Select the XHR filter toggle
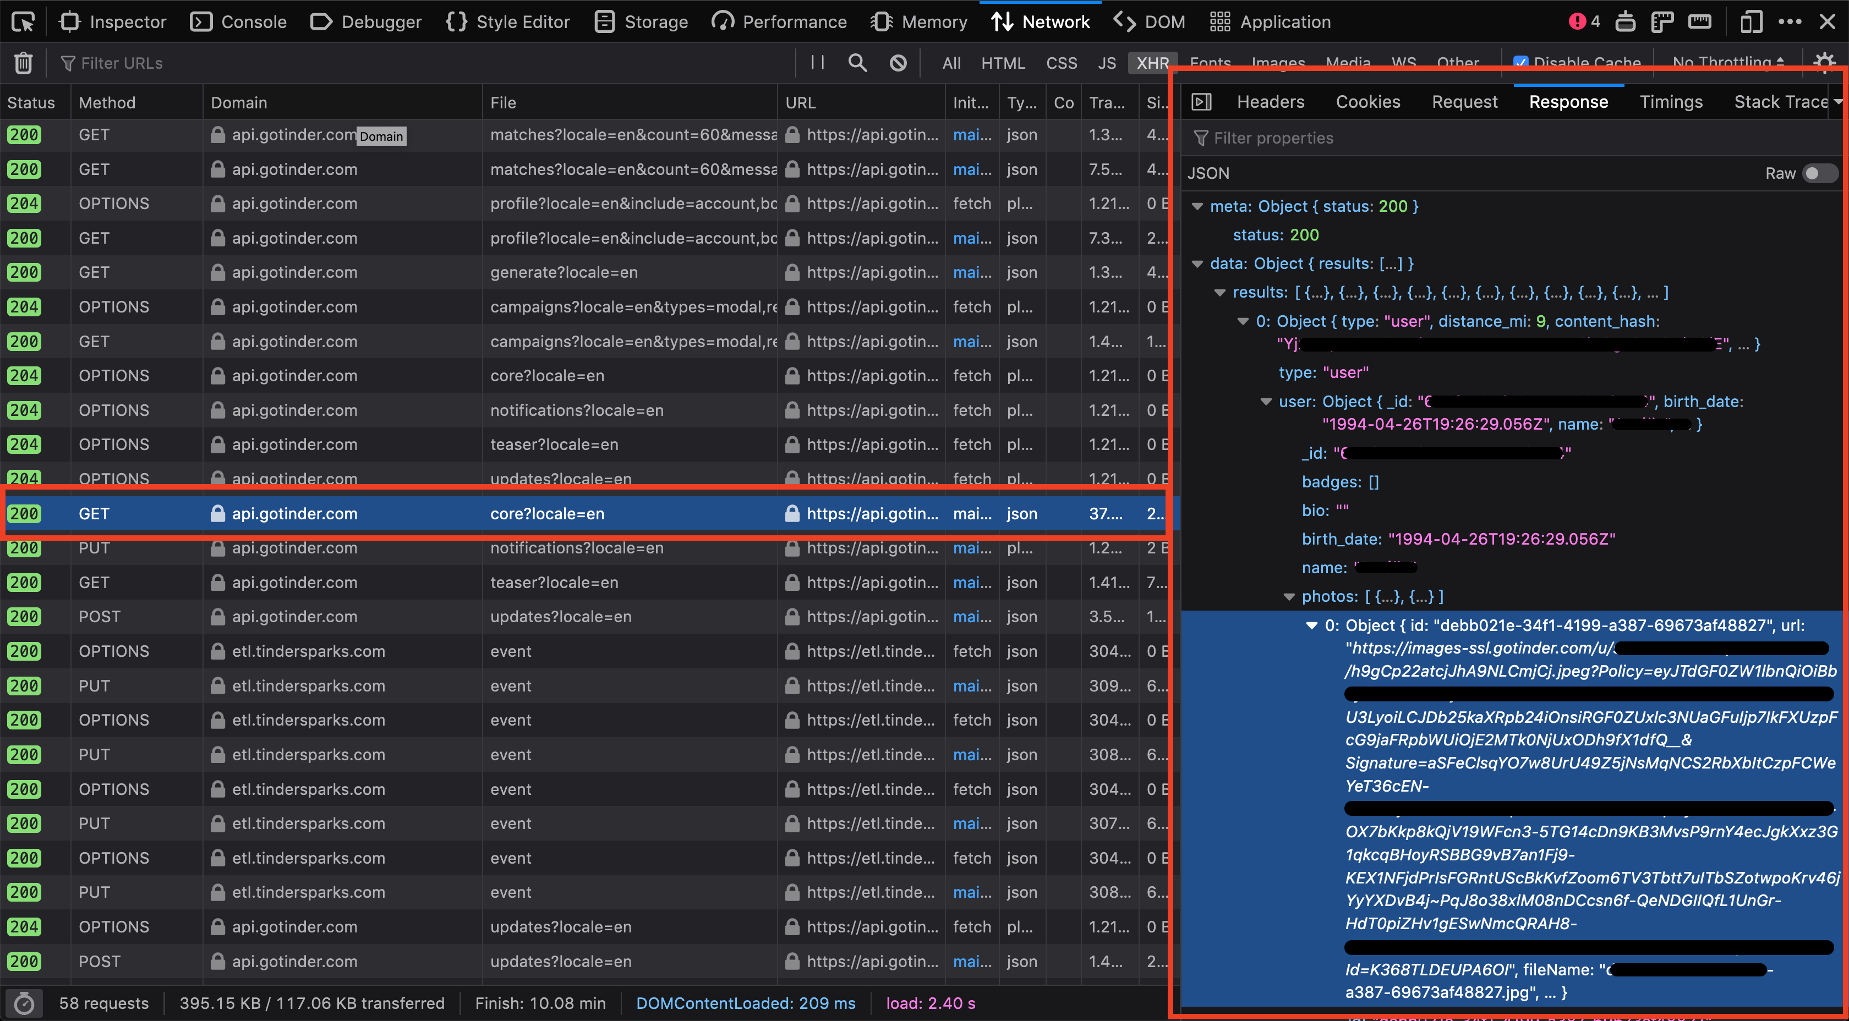Viewport: 1849px width, 1021px height. tap(1152, 63)
